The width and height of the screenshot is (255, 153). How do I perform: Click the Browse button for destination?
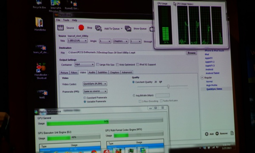[x=191, y=53]
